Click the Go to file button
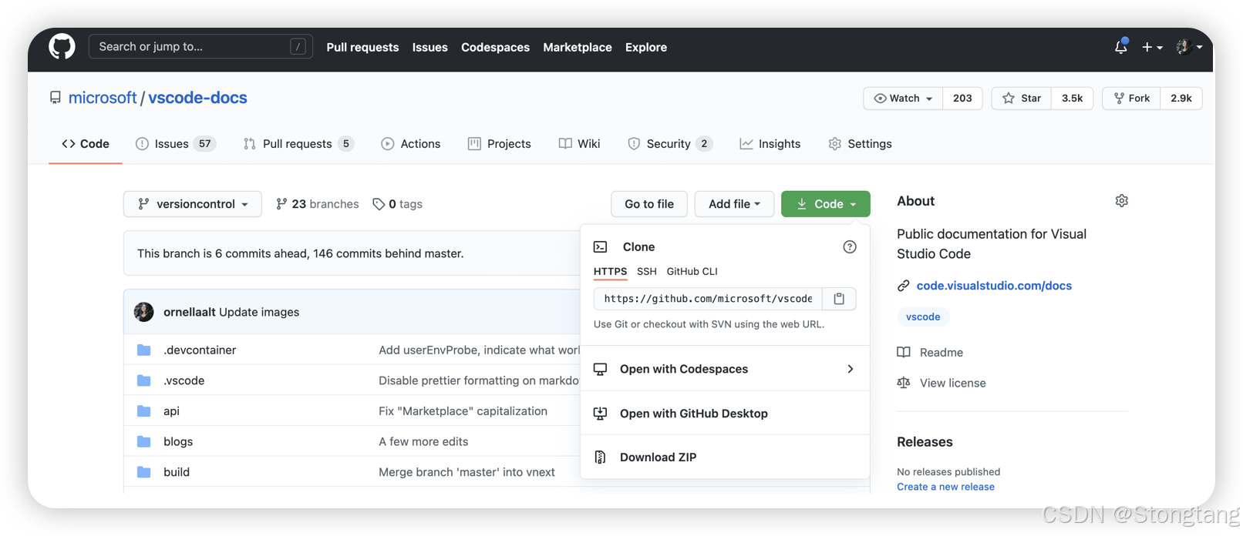 pyautogui.click(x=649, y=204)
